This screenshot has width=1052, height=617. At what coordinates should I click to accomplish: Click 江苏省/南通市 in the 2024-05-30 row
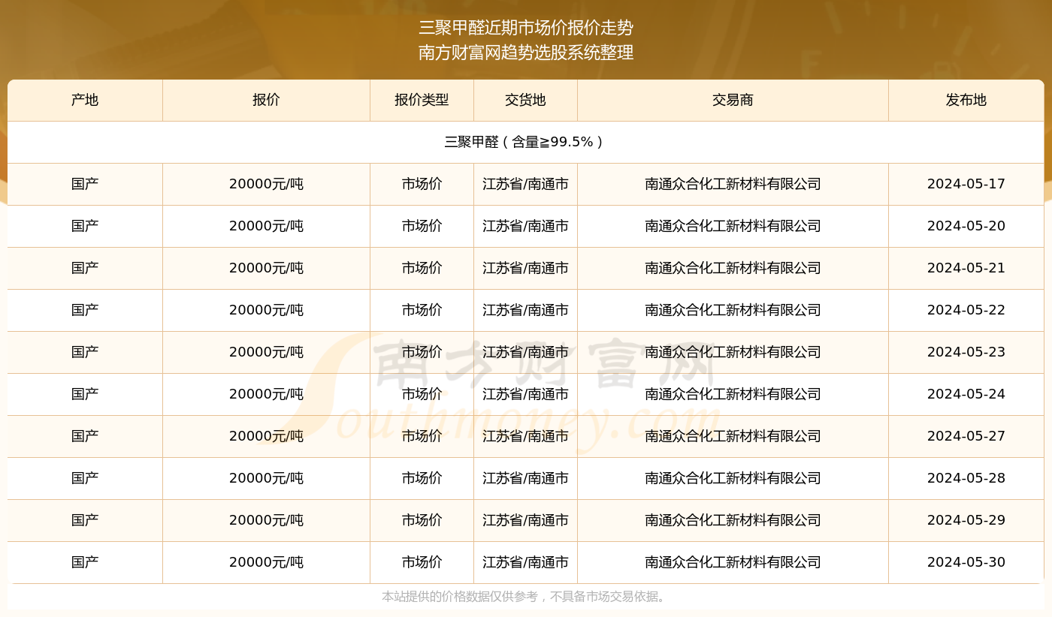(x=525, y=562)
